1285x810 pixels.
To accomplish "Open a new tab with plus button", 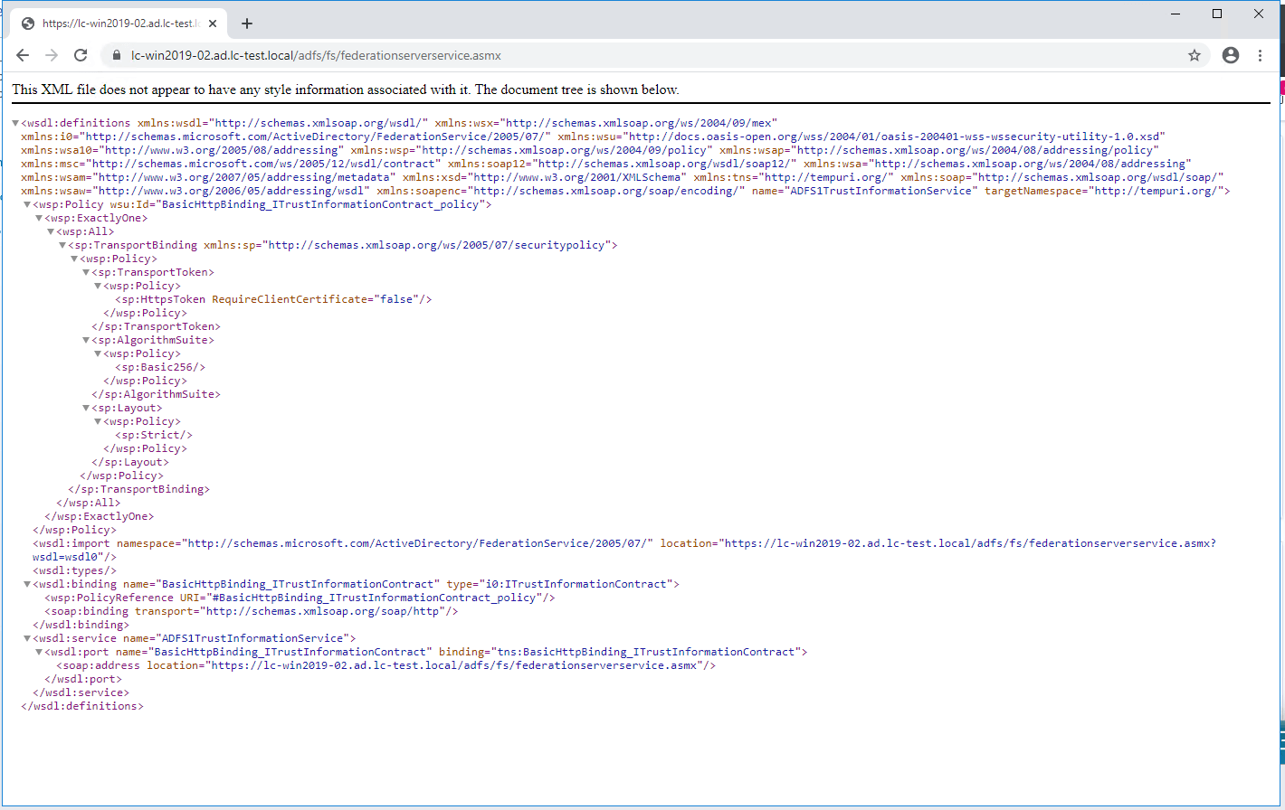I will tap(247, 24).
